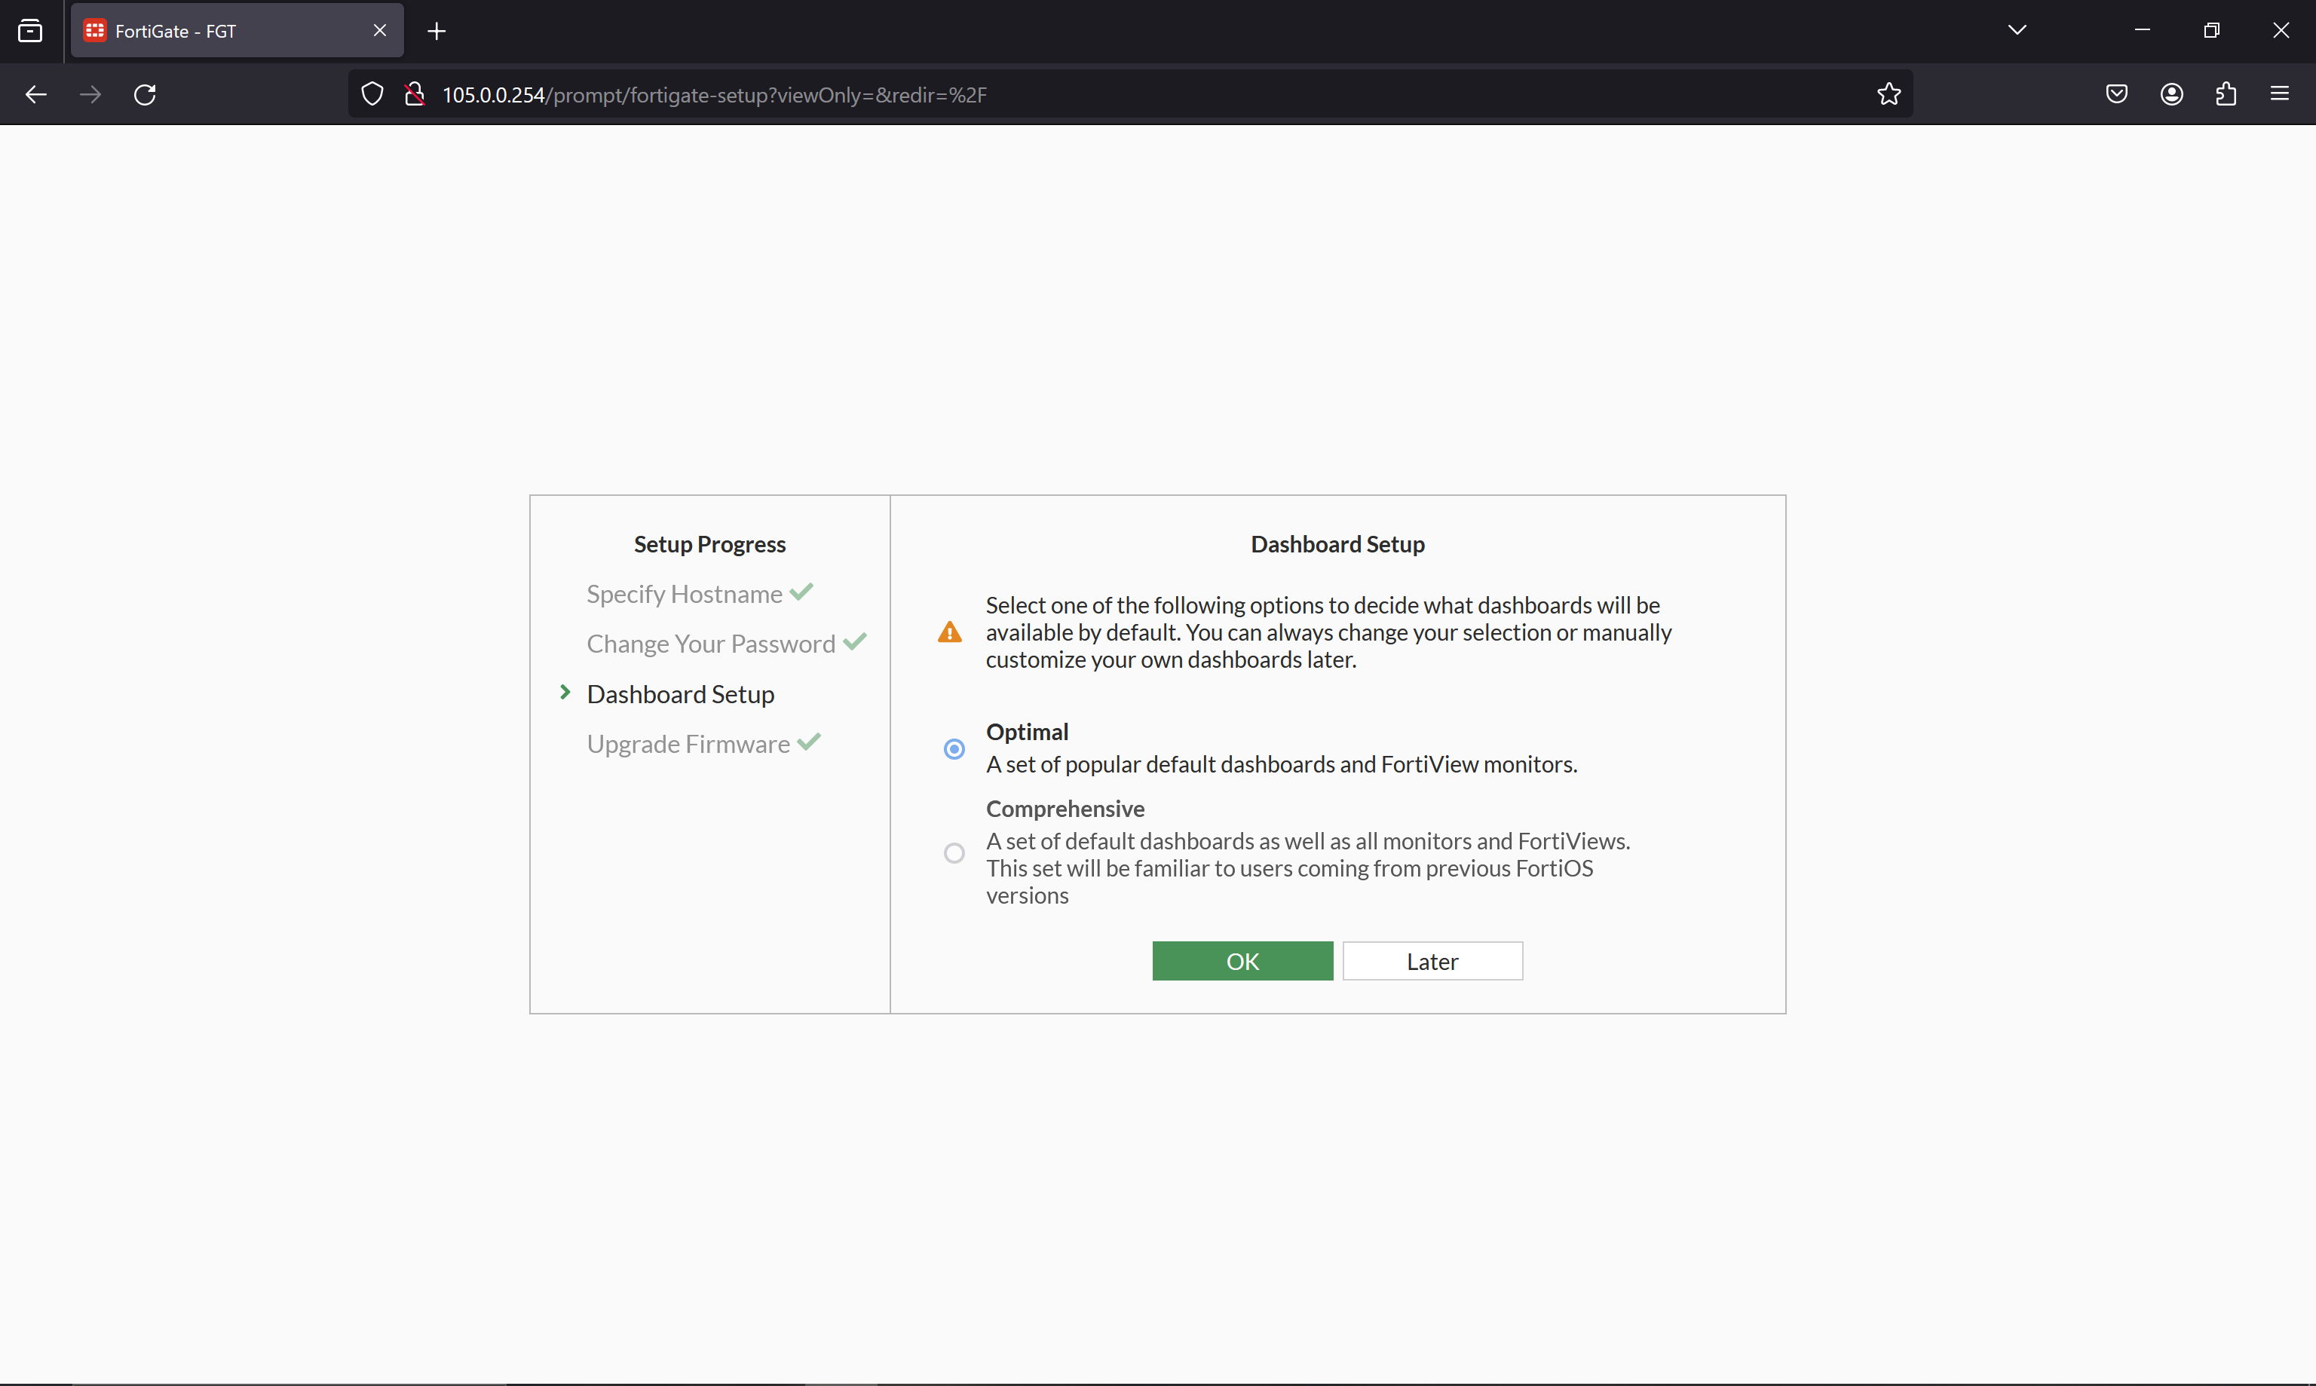Screen dimensions: 2316x1386
Task: Open the recent browsing tab view icon
Action: coord(30,31)
